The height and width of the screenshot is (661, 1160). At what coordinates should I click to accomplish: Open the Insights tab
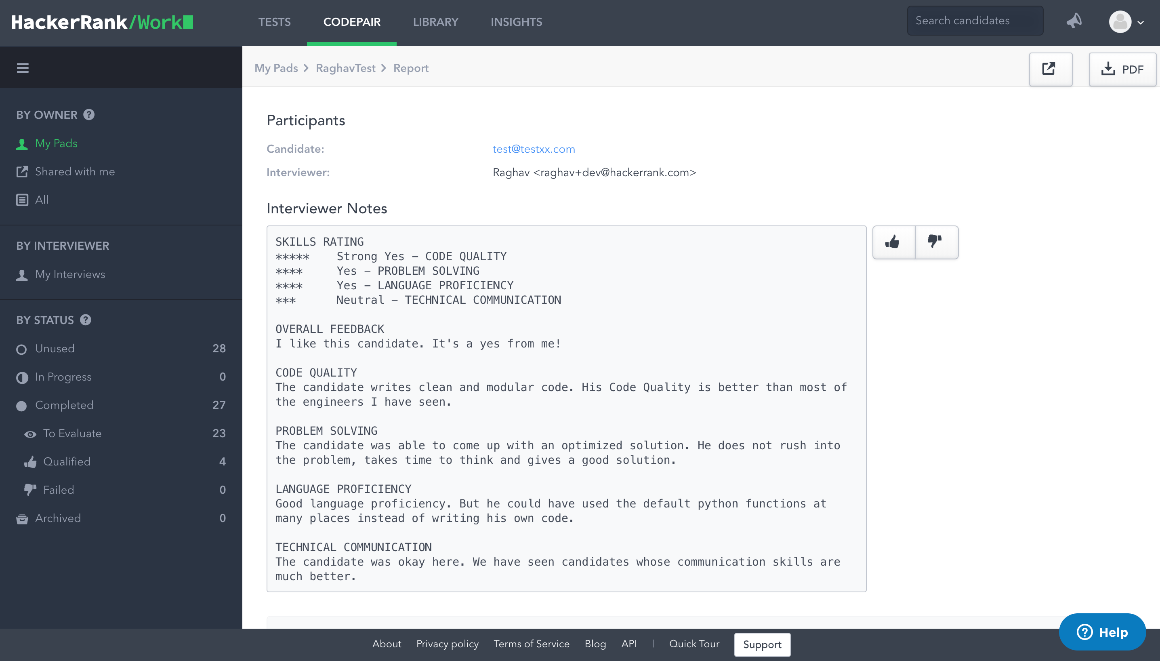(x=516, y=22)
